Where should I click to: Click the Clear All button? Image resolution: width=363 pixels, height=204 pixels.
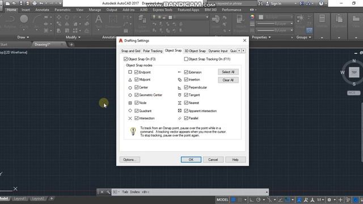pyautogui.click(x=228, y=80)
